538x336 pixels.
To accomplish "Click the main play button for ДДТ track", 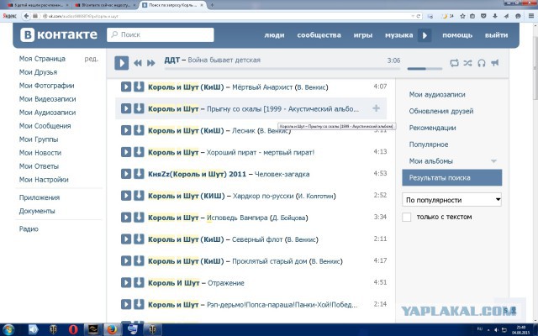I will point(121,63).
